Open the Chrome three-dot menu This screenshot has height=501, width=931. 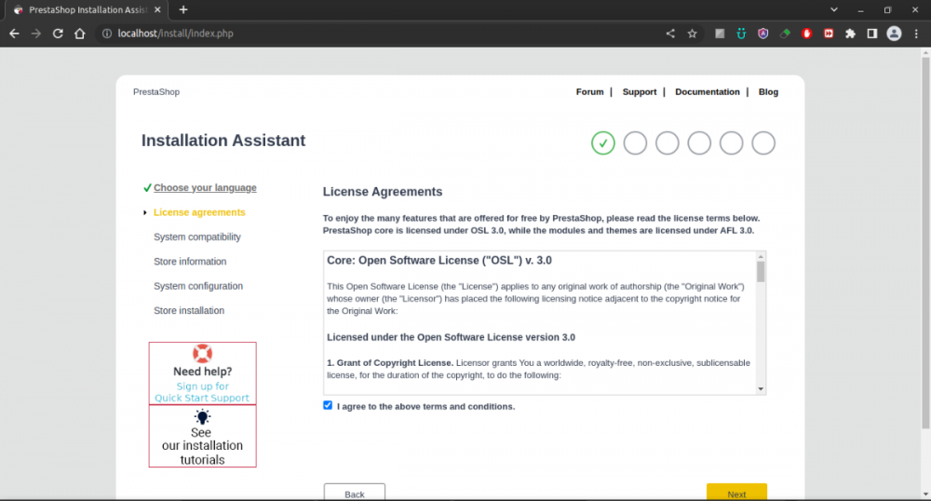tap(916, 34)
